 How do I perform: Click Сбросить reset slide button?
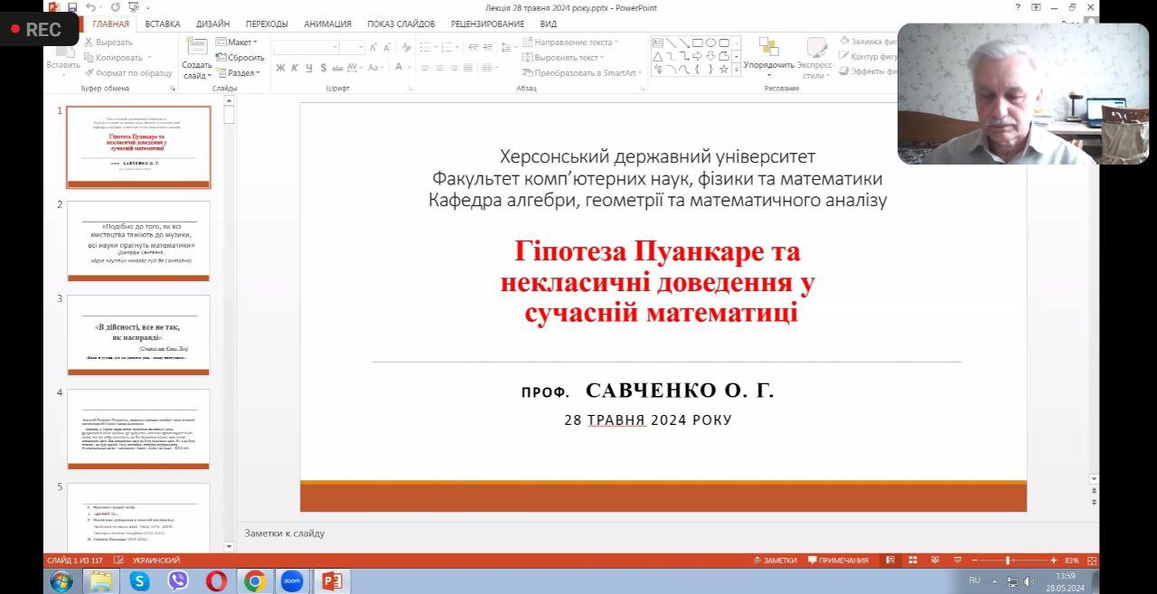click(240, 57)
